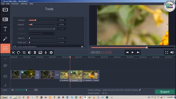This screenshot has width=176, height=99.
Task: Click audio label 'Butterfly - 12060' under last clip
Action: point(92,80)
